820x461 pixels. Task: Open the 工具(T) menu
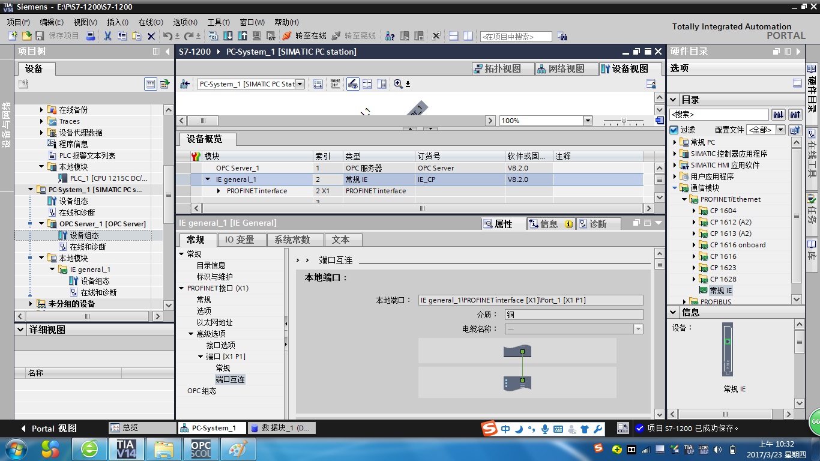click(x=219, y=22)
